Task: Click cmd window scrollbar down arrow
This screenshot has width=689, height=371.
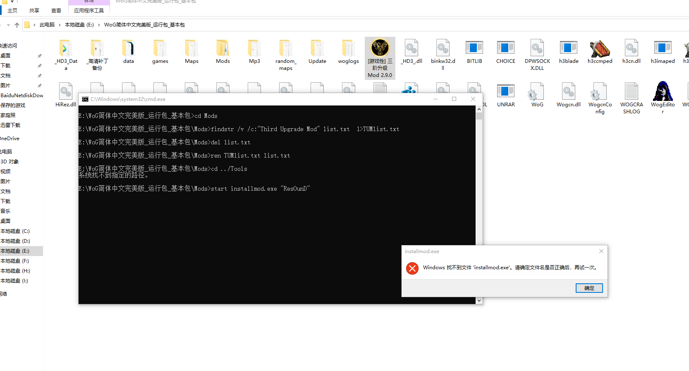Action: tap(479, 301)
